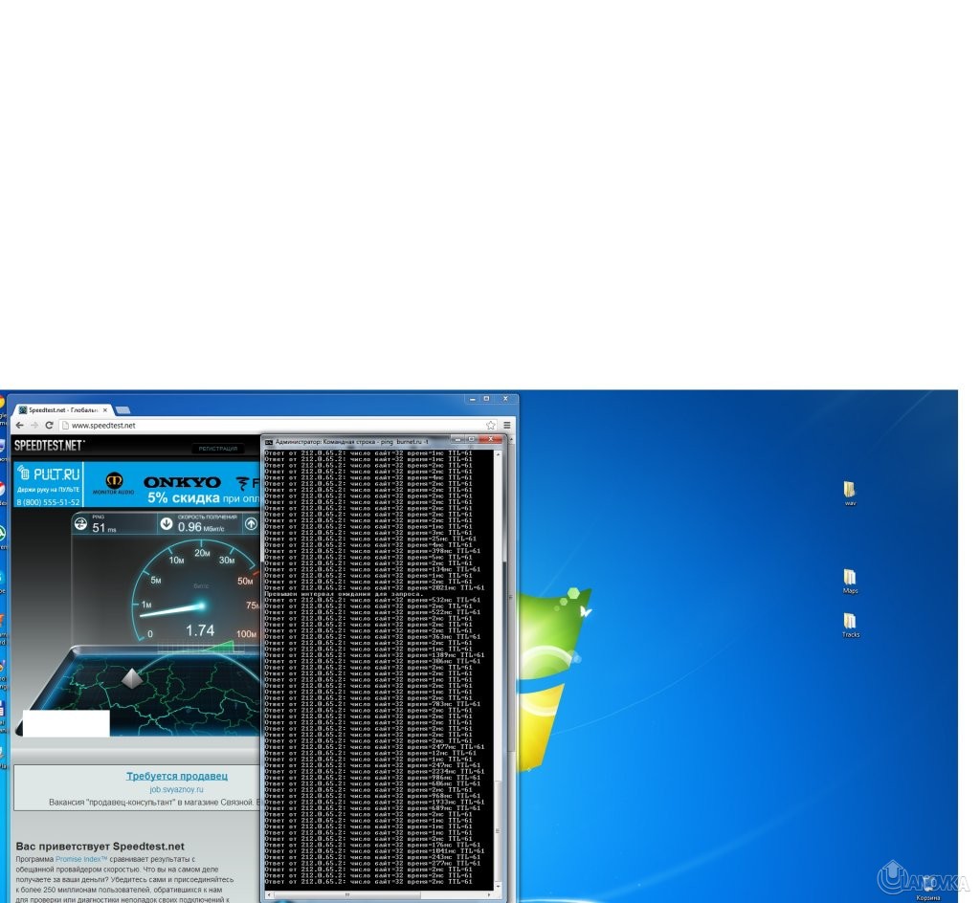The width and height of the screenshot is (980, 903).
Task: Minimize the command prompt window
Action: (x=458, y=440)
